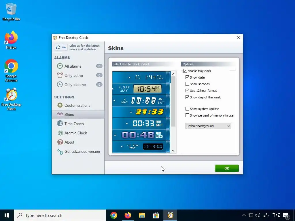Open Firefox from the taskbar
This screenshot has width=295, height=221.
pos(128,215)
